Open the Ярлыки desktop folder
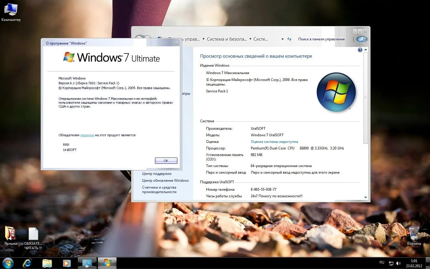 pos(11,236)
